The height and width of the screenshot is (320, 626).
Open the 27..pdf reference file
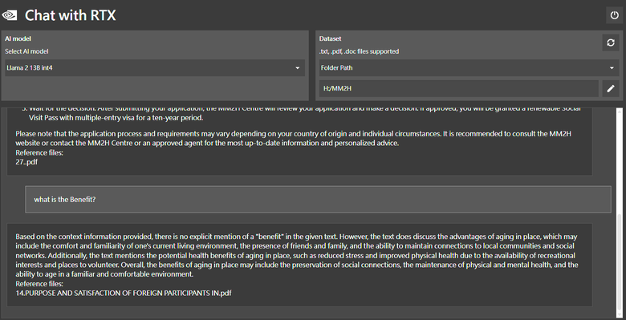pyautogui.click(x=26, y=162)
